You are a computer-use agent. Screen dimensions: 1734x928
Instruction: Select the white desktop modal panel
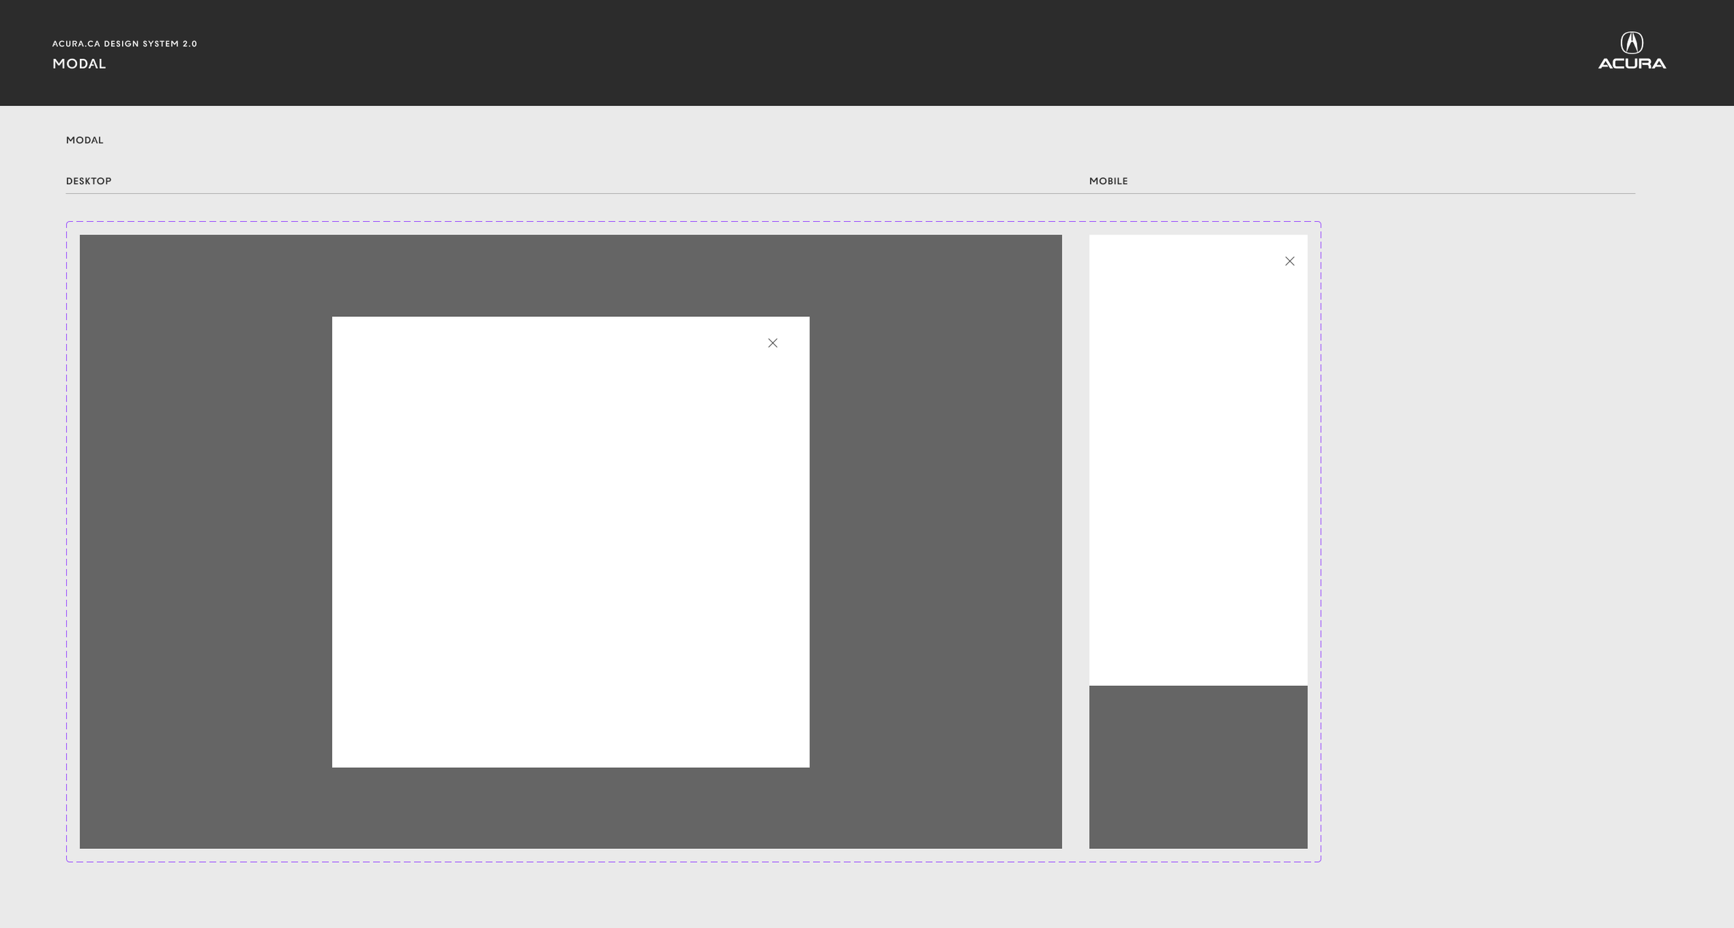(571, 542)
